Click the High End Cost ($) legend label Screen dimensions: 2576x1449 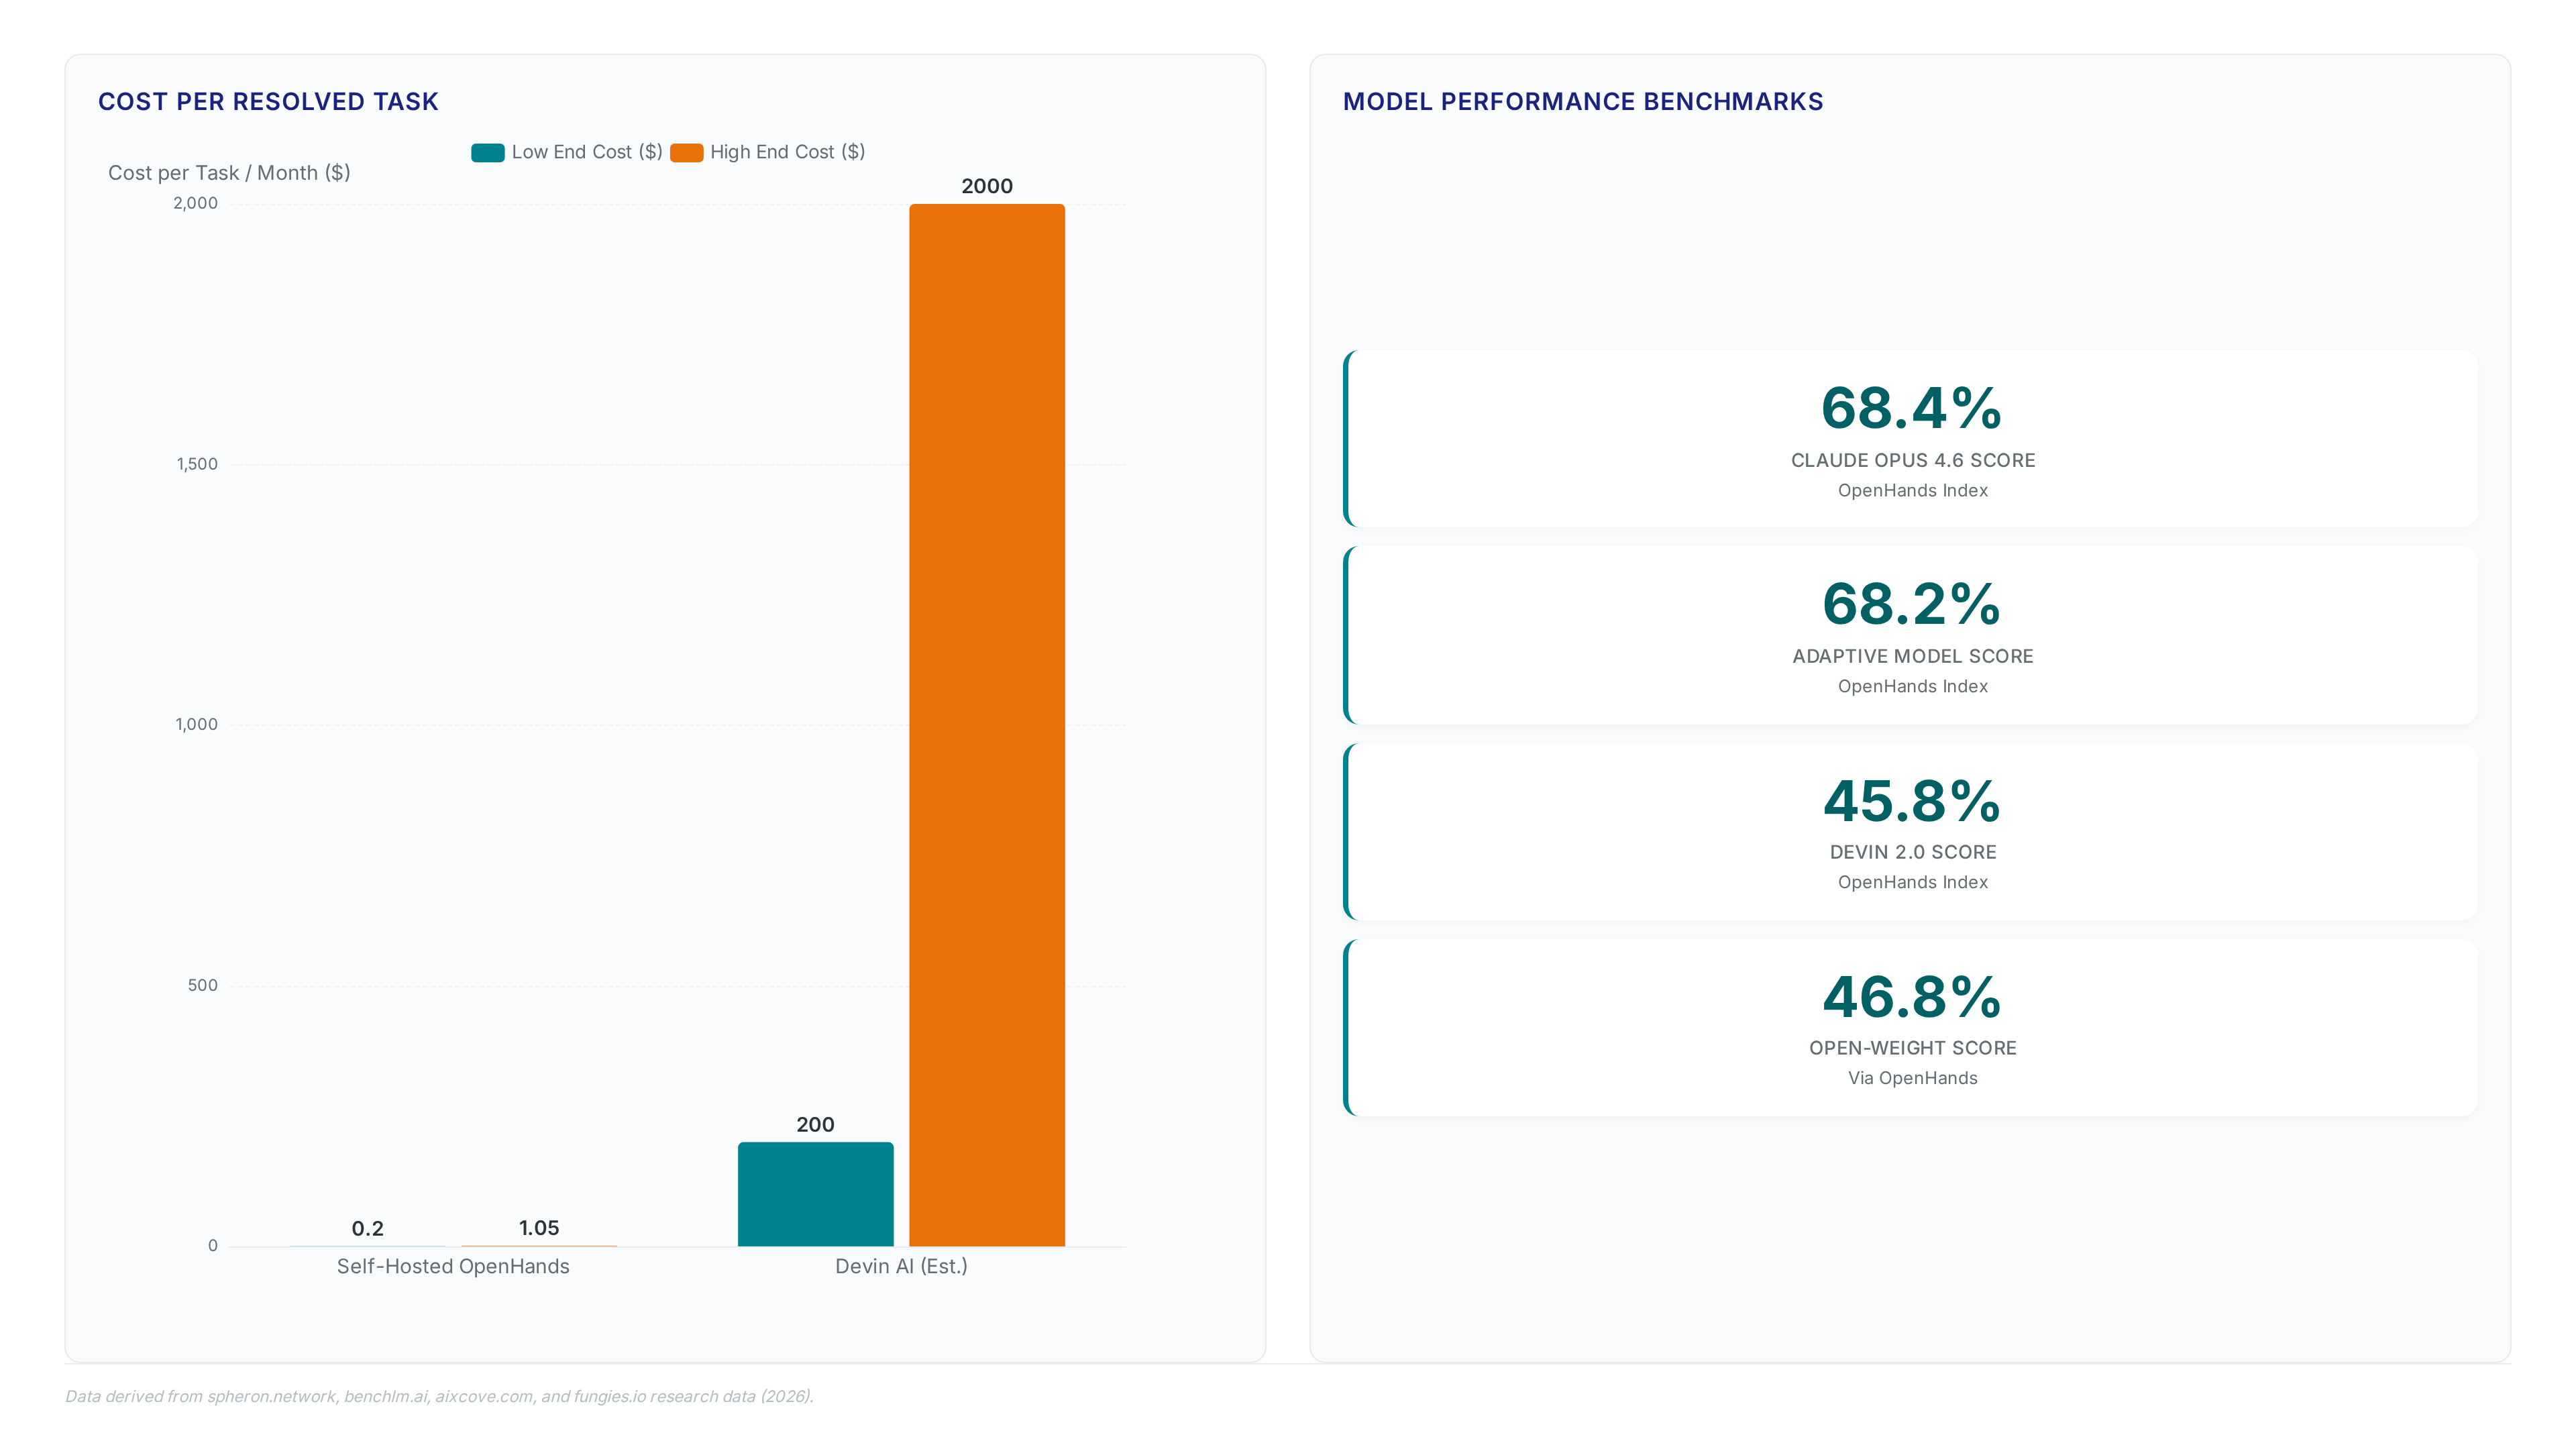[787, 152]
